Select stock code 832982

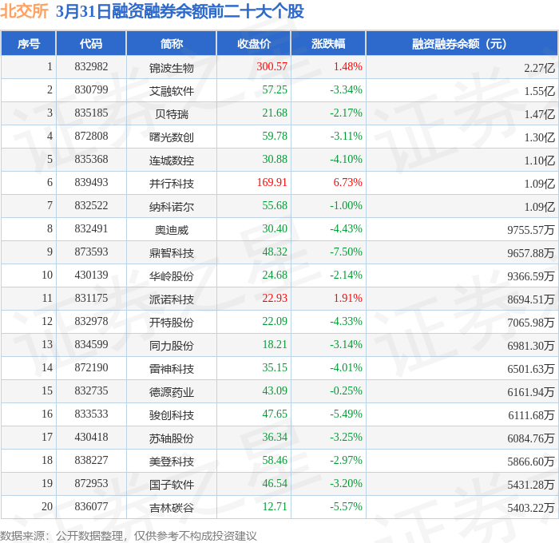tap(91, 66)
